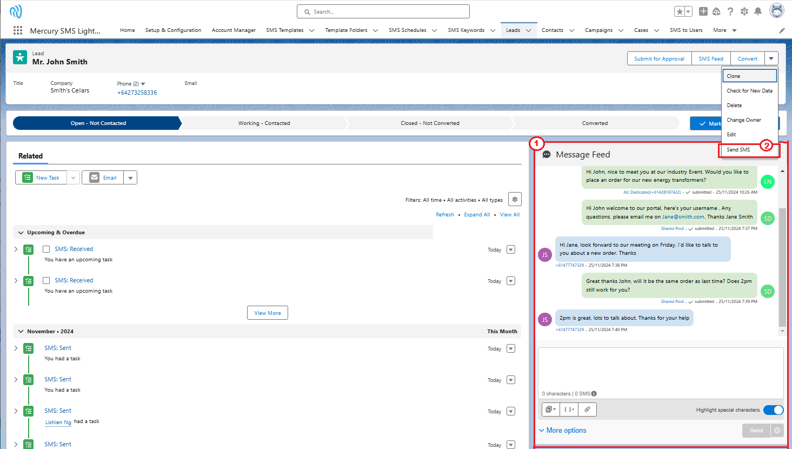The width and height of the screenshot is (792, 449).
Task: Open the record actions dropdown beside Convert
Action: click(x=771, y=58)
